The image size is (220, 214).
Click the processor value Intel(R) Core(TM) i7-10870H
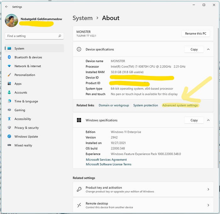tap(148, 67)
